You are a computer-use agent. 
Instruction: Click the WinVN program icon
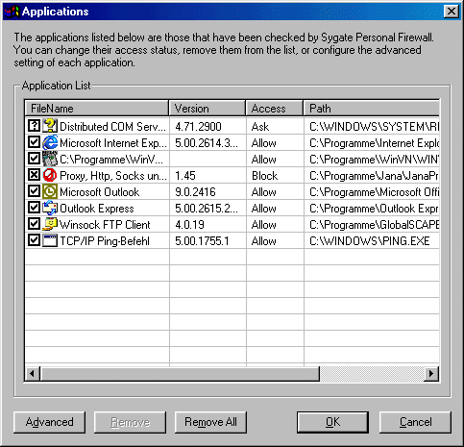[50, 159]
